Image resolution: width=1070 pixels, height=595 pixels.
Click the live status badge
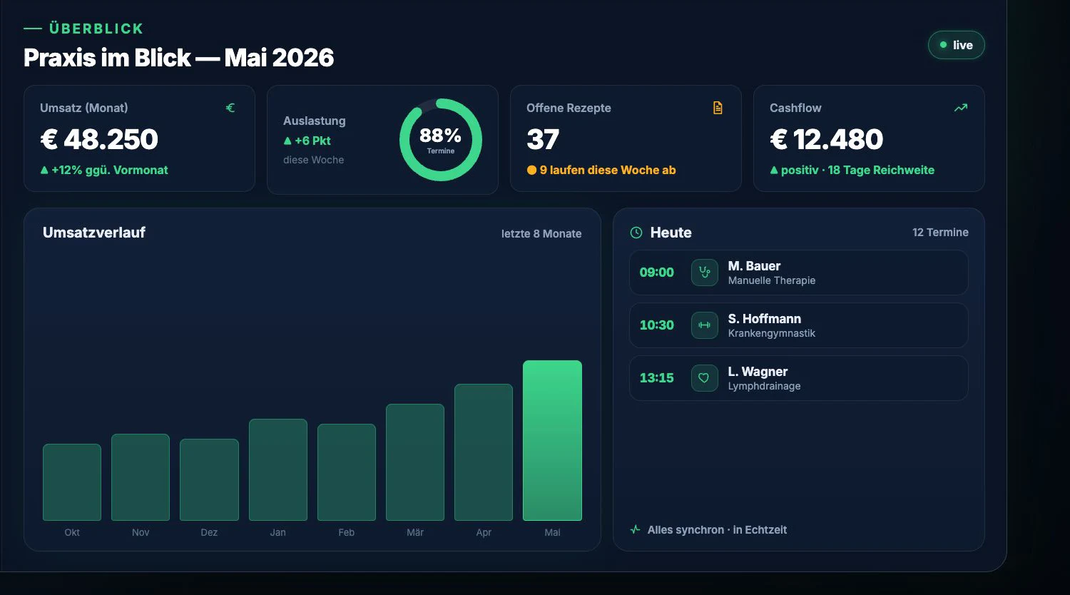[x=956, y=45]
